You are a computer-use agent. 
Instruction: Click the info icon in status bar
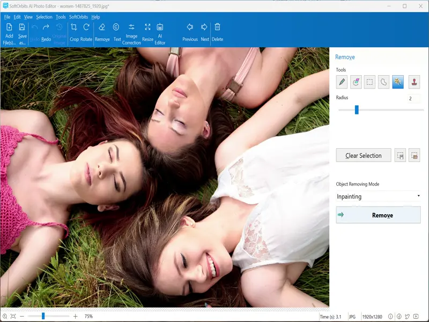click(x=390, y=317)
